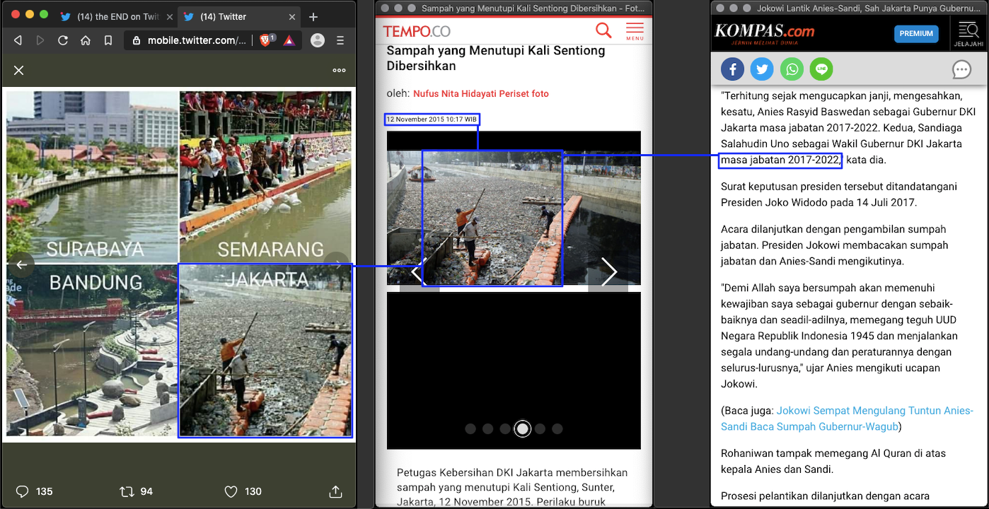Show next photo in Tempo gallery
This screenshot has width=989, height=509.
pyautogui.click(x=608, y=271)
